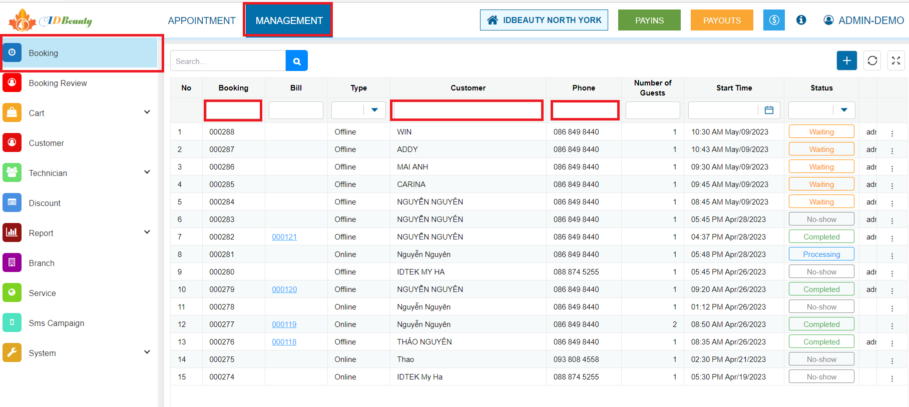909x407 pixels.
Task: Open row actions menu for booking 000281
Action: point(892,256)
